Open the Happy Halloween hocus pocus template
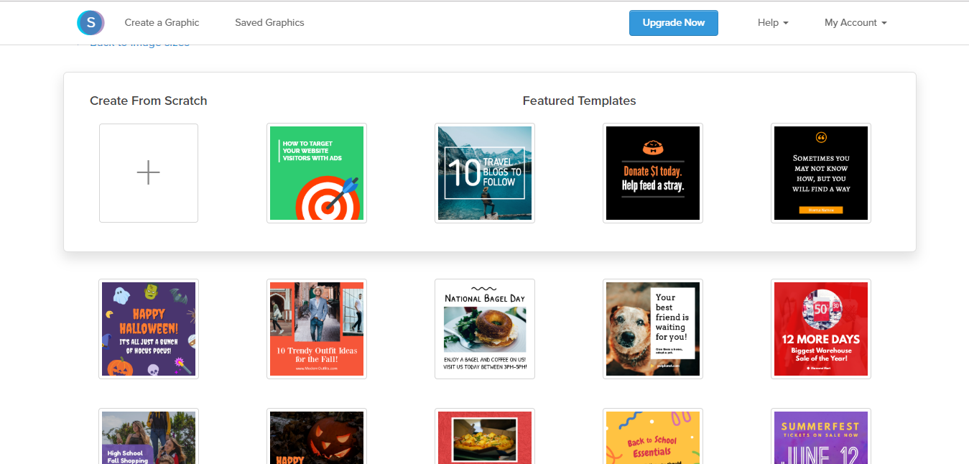The width and height of the screenshot is (969, 464). (149, 329)
